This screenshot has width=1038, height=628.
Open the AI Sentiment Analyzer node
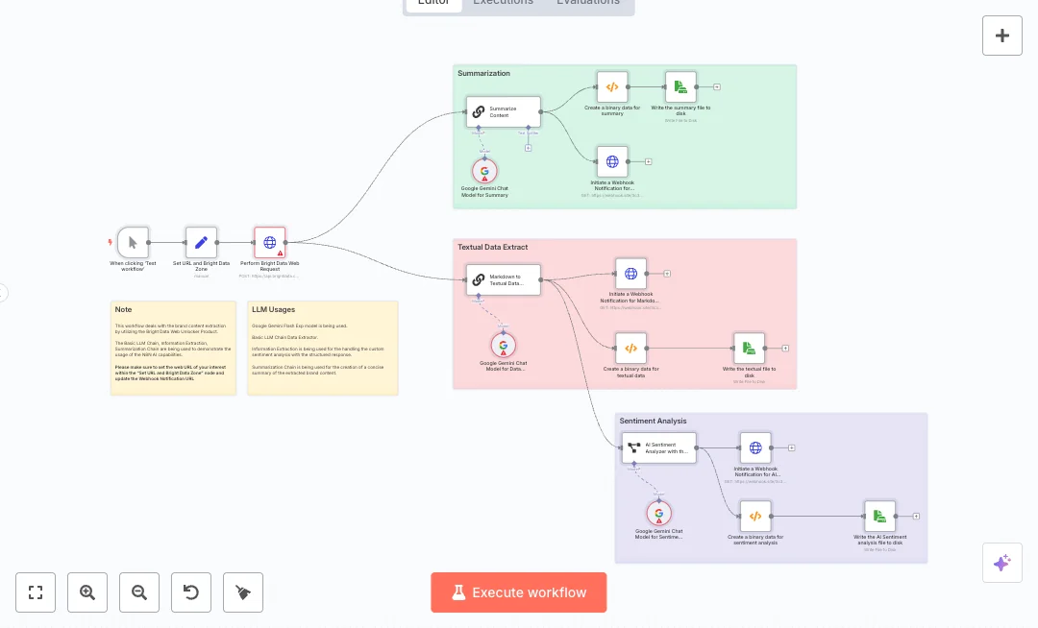(x=658, y=447)
